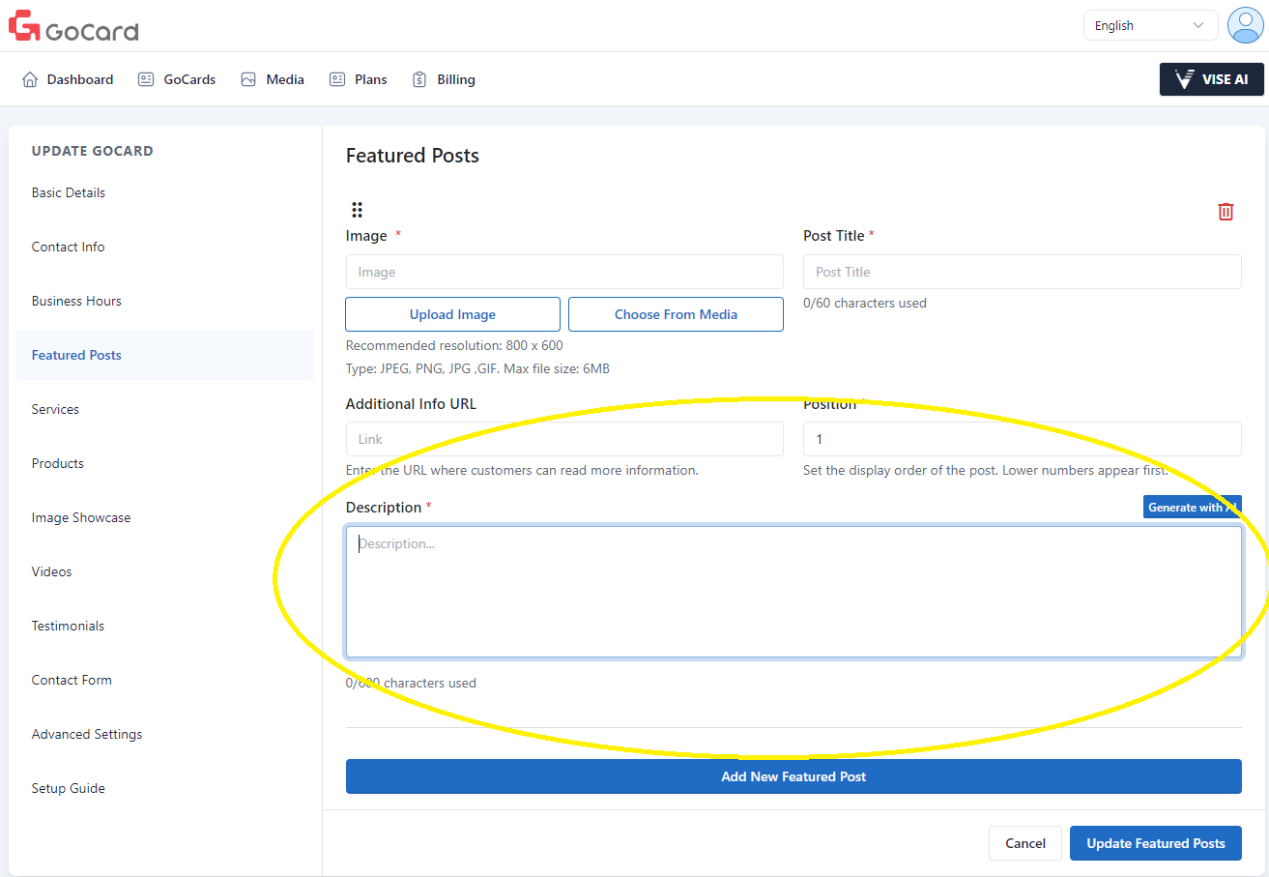Open the user profile avatar
The image size is (1269, 877).
pyautogui.click(x=1245, y=25)
